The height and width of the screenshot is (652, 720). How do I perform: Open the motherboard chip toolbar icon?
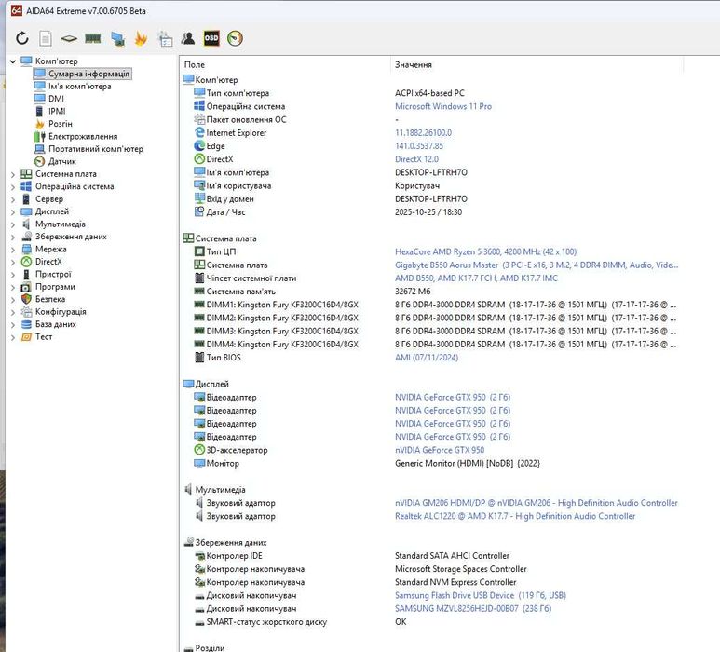point(69,38)
